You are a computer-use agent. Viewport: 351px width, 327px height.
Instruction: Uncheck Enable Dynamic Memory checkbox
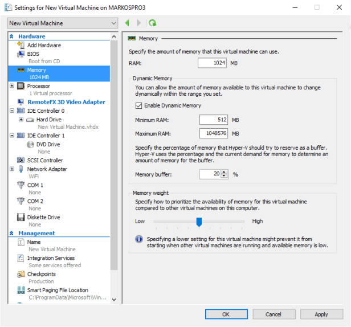point(138,105)
